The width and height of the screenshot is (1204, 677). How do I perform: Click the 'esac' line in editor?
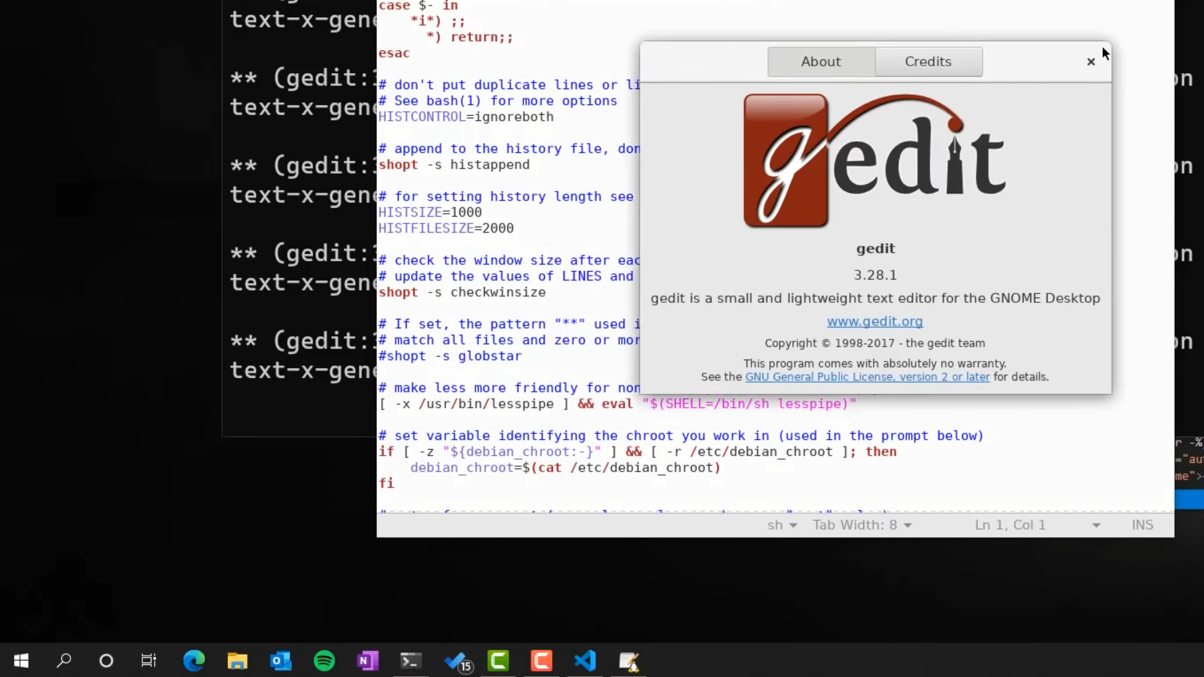(394, 53)
